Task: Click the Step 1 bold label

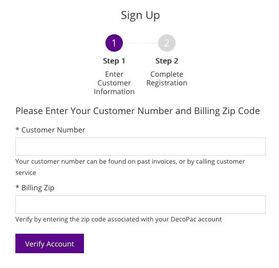Action: (x=114, y=61)
